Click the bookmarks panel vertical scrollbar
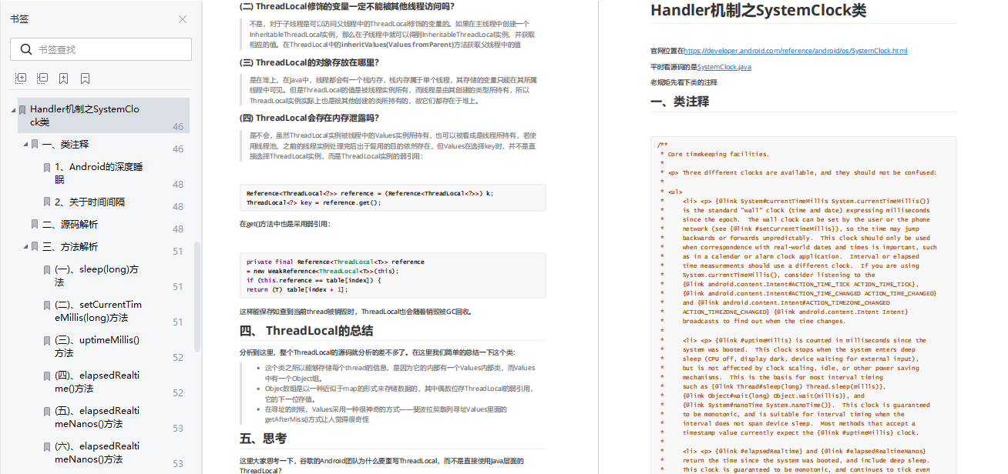Image resolution: width=1008 pixels, height=474 pixels. (x=197, y=296)
